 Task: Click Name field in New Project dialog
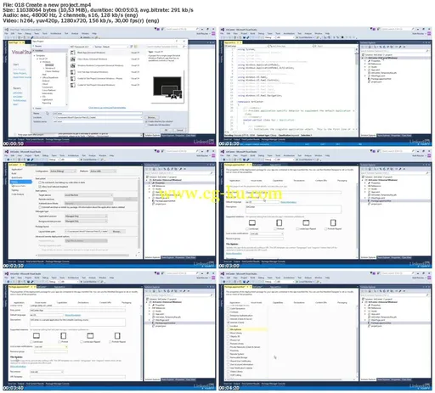(x=98, y=113)
